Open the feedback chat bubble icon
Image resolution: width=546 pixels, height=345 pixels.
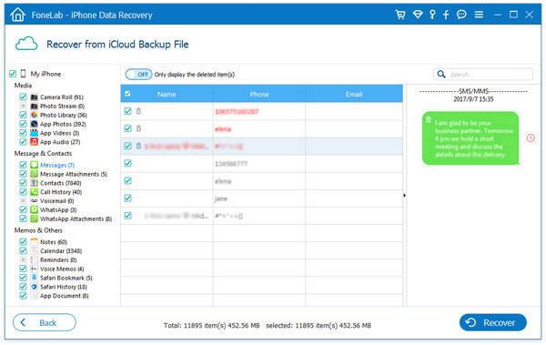tap(461, 15)
